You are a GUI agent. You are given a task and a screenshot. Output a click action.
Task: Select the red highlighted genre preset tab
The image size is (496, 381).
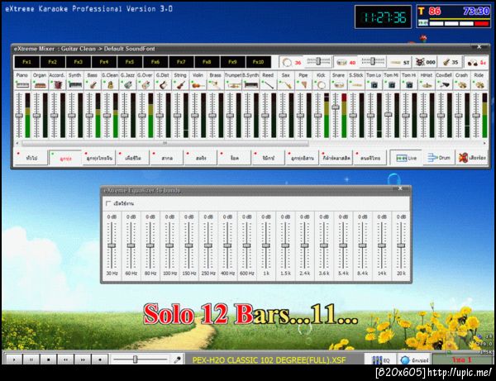(65, 158)
